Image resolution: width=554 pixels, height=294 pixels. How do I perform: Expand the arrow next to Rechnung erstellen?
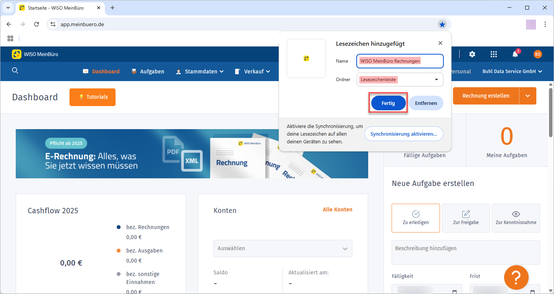pos(528,96)
